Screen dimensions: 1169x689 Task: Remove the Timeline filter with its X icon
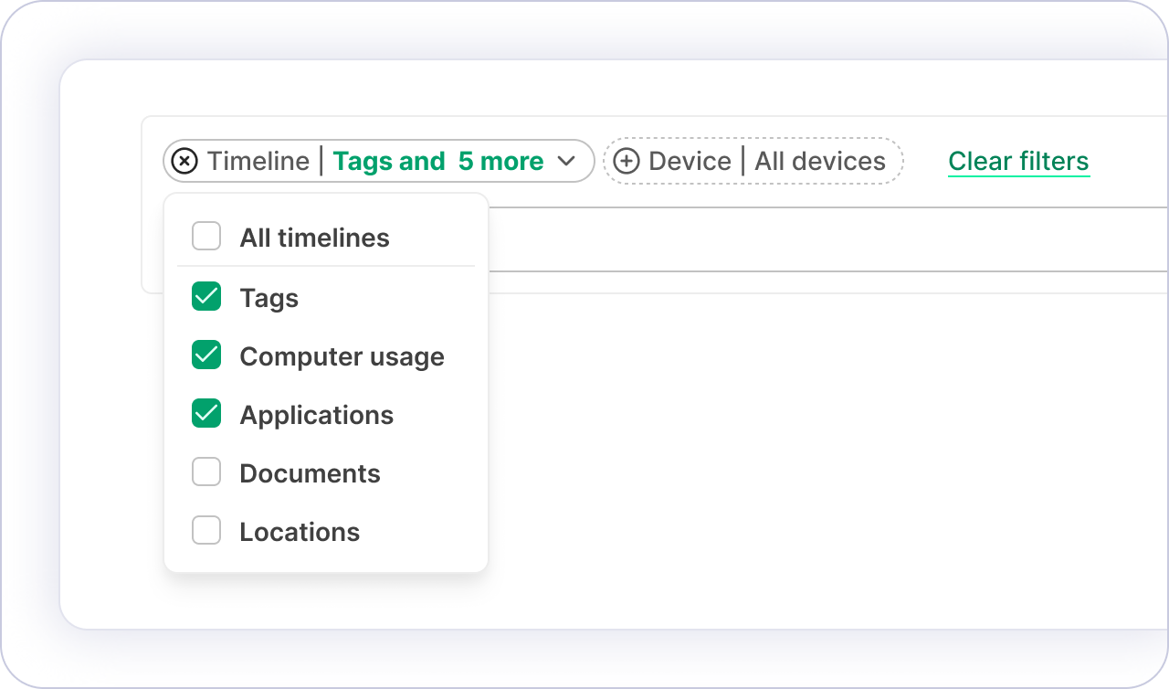184,162
